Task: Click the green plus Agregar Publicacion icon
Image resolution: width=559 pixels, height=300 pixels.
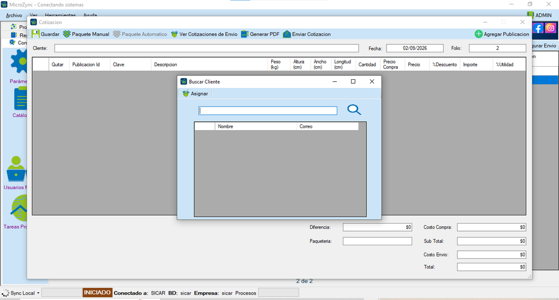Action: [478, 34]
